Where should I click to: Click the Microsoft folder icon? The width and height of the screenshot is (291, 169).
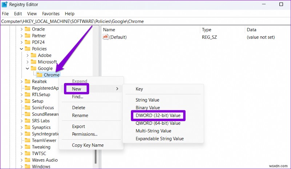click(33, 62)
